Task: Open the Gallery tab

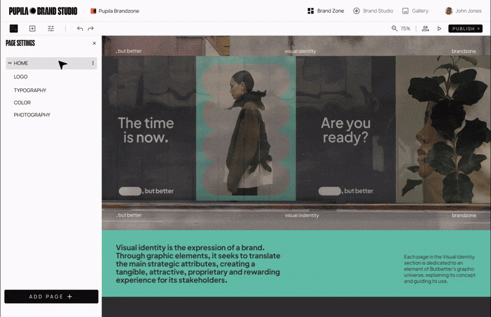Action: [416, 11]
